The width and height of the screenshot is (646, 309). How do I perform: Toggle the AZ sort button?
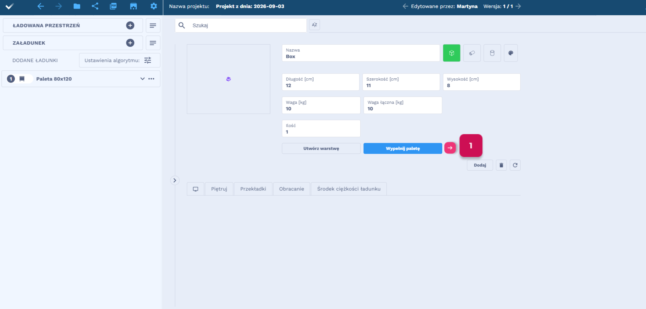click(314, 25)
